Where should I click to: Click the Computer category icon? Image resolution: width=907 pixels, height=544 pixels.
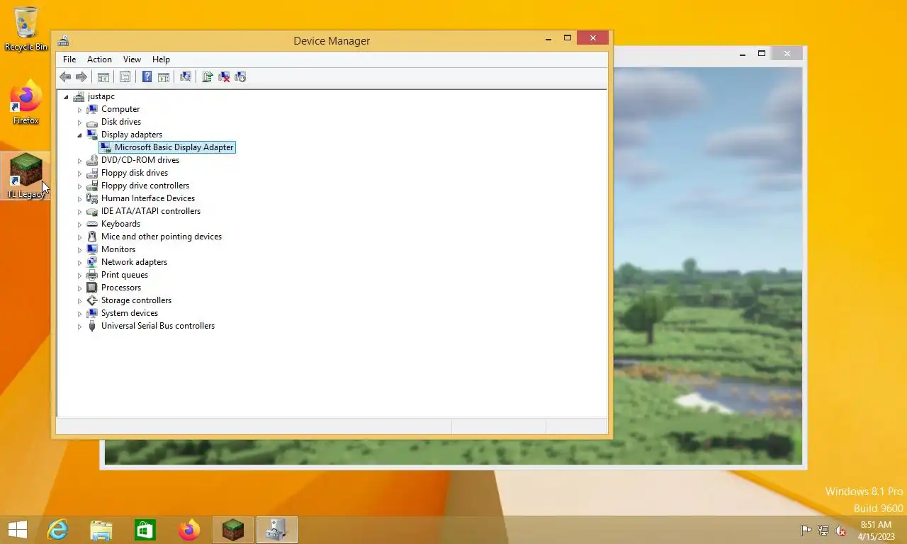tap(91, 109)
